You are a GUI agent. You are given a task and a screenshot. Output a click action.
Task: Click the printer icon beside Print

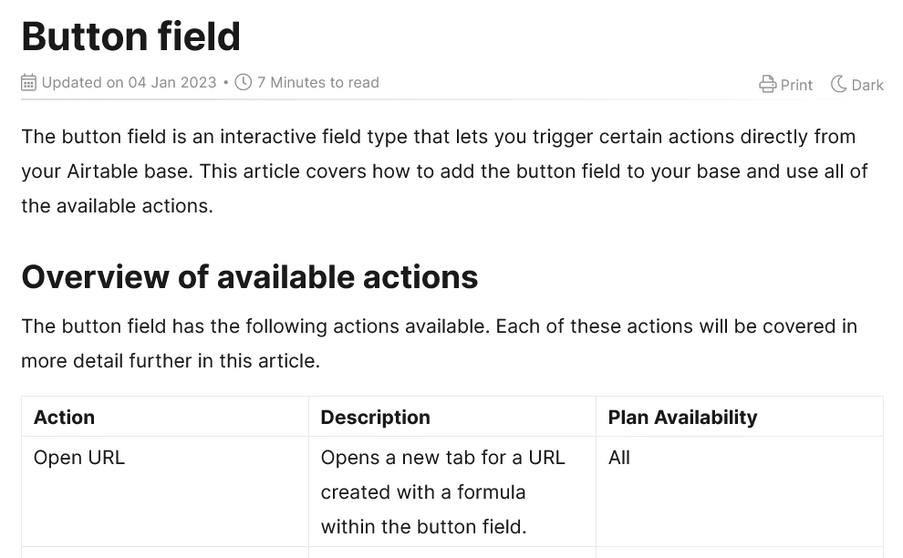pyautogui.click(x=767, y=84)
